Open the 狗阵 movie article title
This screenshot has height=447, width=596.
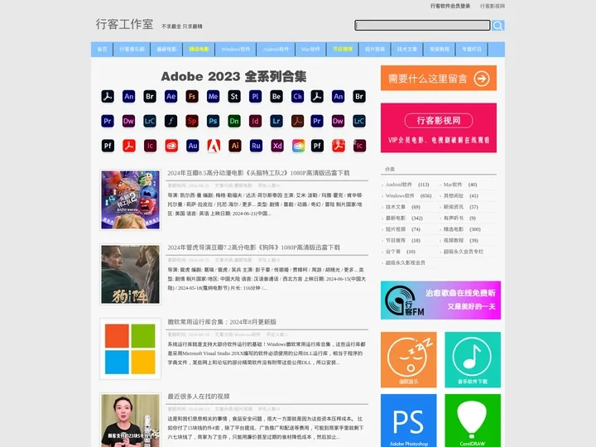coord(254,248)
